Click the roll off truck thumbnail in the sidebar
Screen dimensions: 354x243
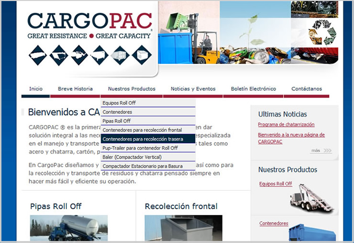click(x=312, y=198)
